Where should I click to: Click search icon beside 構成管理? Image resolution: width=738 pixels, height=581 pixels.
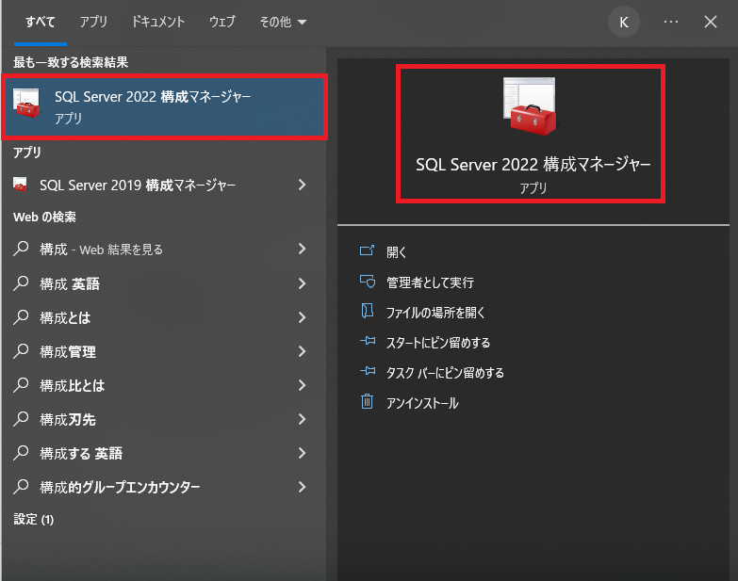click(21, 350)
